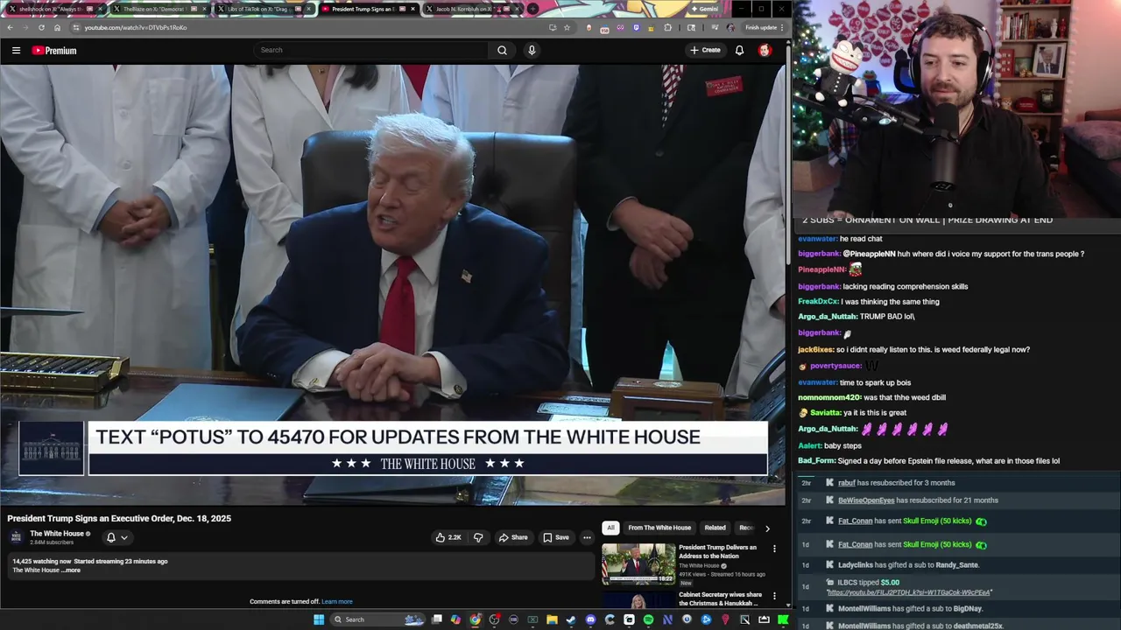
Task: Click Bad_Form chat message username
Action: pos(816,461)
